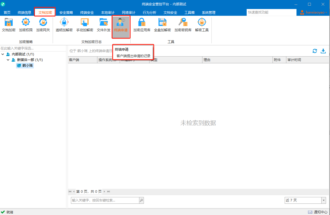Switch to the 终端信息 tab
This screenshot has height=215, width=330.
point(24,13)
